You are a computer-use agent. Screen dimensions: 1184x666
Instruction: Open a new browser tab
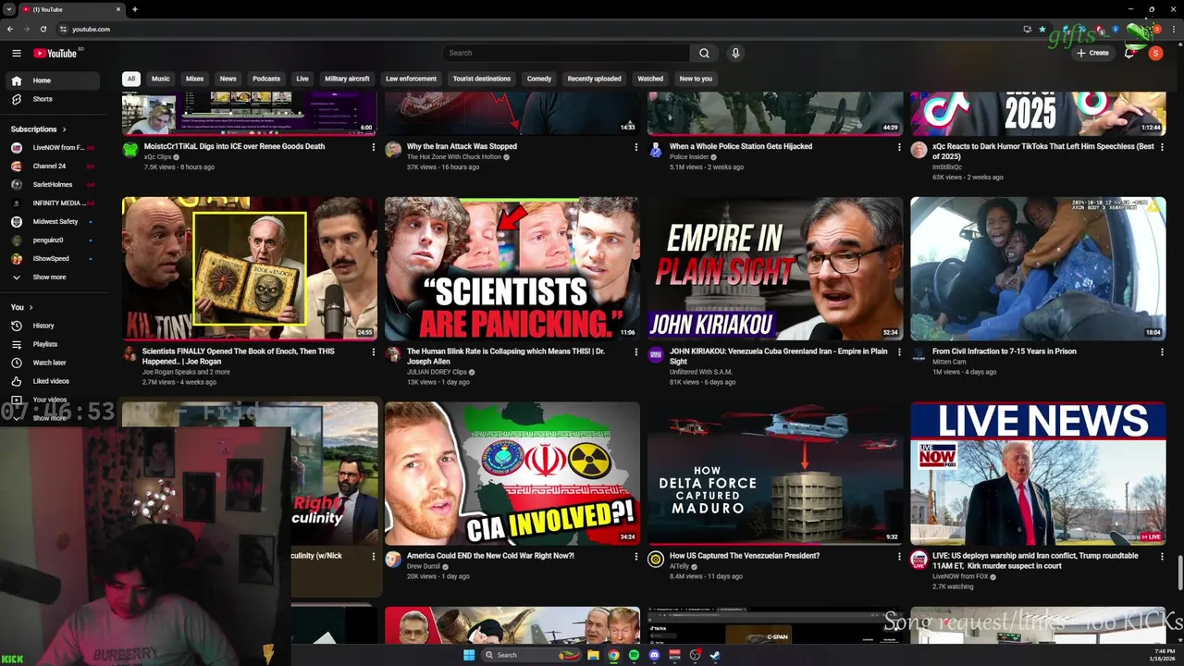[x=135, y=9]
